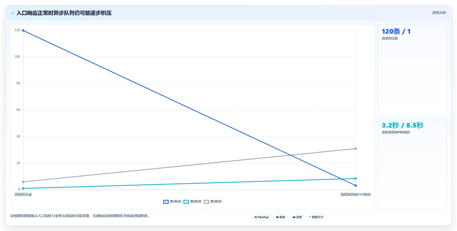Click the 第1阶段 data point at 120
457x231 pixels.
[x=23, y=31]
